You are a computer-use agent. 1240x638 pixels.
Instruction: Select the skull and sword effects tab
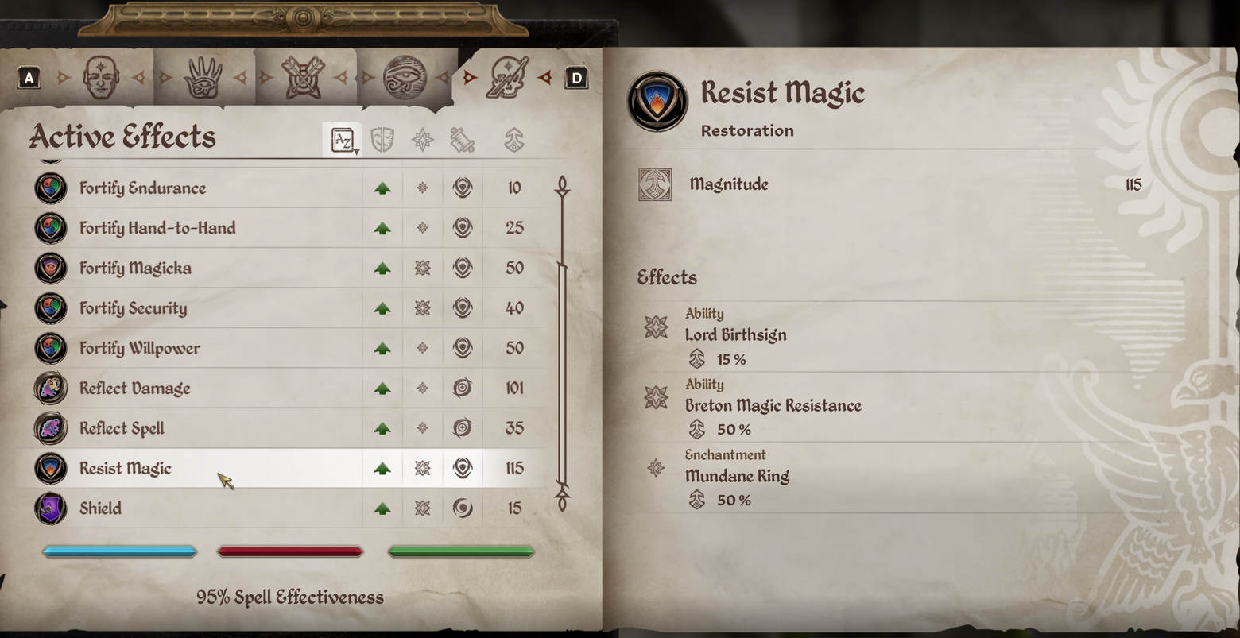point(507,78)
